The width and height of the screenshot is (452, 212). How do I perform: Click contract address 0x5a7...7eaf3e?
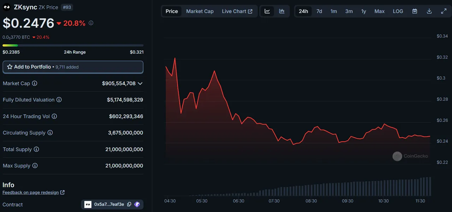pos(109,204)
